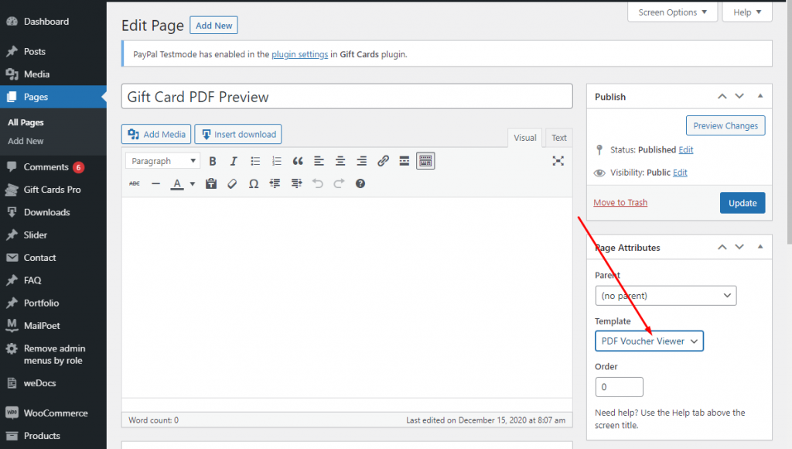Image resolution: width=792 pixels, height=449 pixels.
Task: Click the paste as text clipboard icon
Action: [211, 183]
